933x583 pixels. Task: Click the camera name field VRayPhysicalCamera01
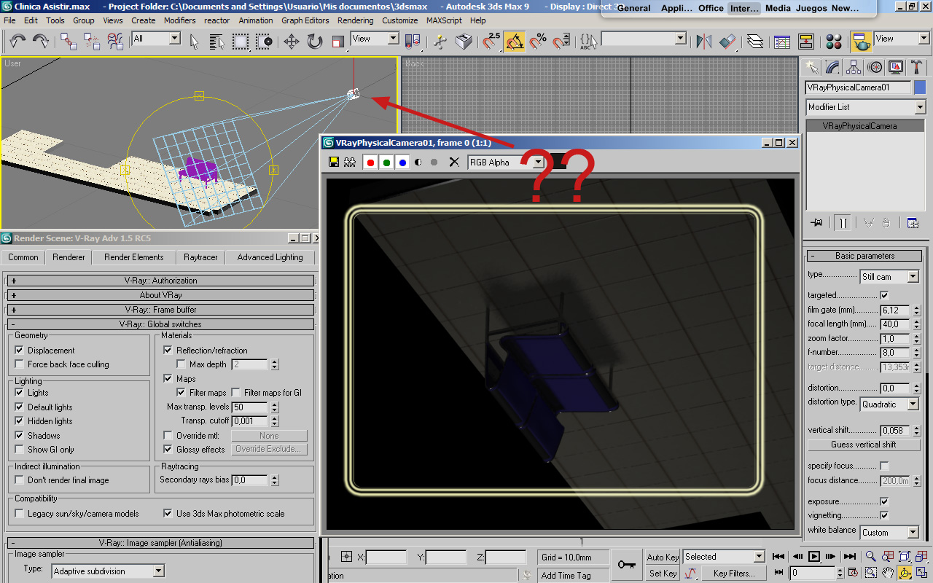(858, 87)
